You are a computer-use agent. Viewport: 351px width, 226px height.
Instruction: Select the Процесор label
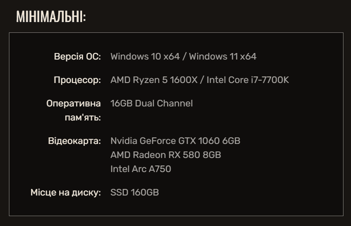click(77, 80)
